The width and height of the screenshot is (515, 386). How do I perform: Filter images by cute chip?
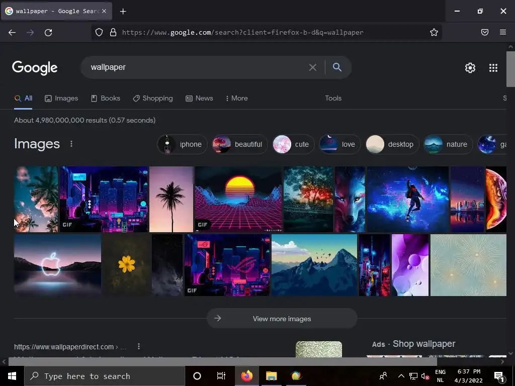coord(293,144)
